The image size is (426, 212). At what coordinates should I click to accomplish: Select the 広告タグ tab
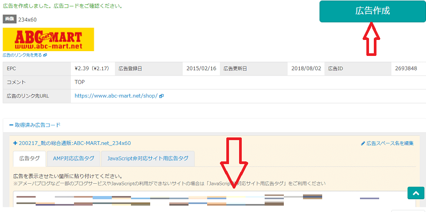(29, 158)
